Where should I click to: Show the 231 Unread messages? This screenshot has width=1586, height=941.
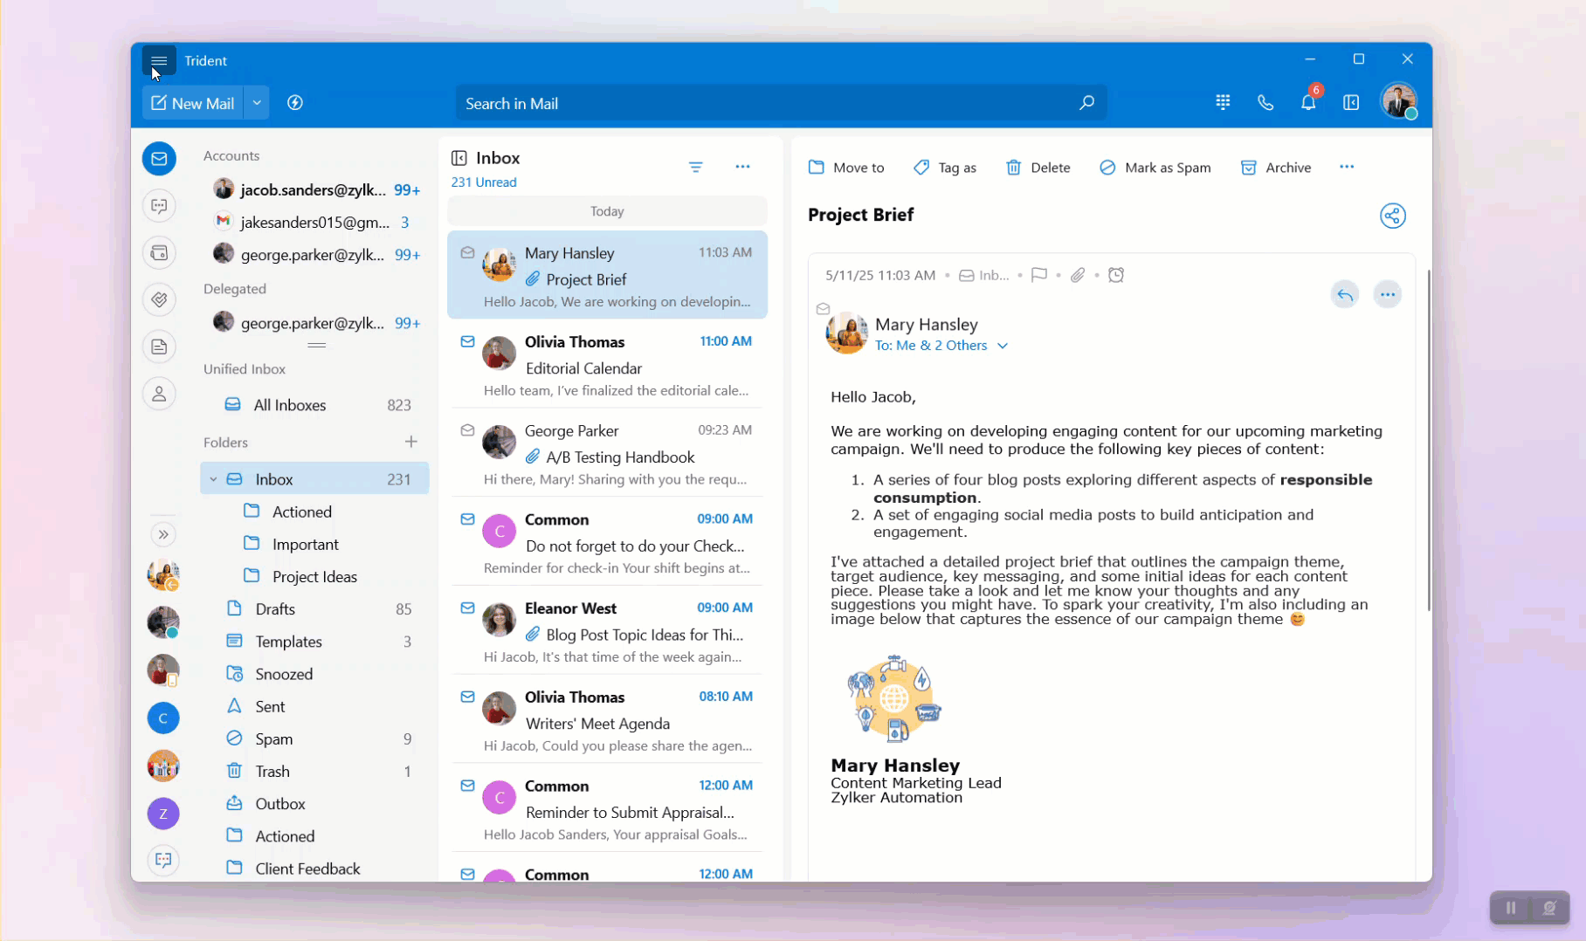[484, 182]
